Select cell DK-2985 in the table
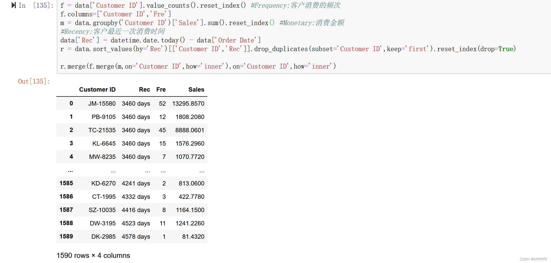 point(103,237)
